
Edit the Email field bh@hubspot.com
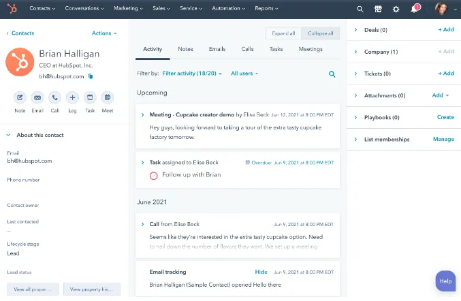29,161
